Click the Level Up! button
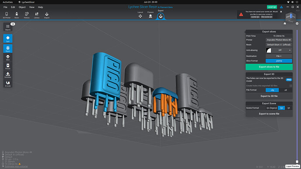 click(272, 7)
